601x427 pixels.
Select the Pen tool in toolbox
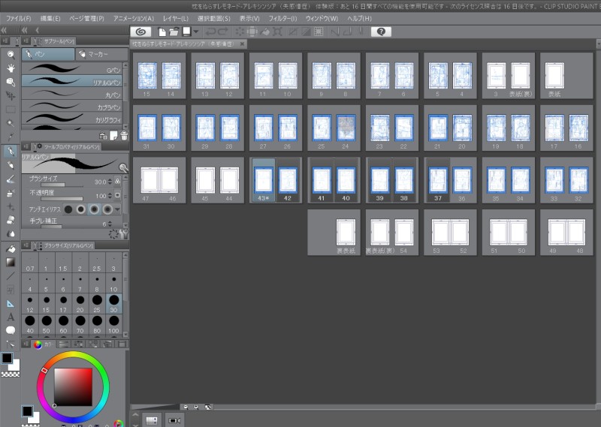point(11,152)
